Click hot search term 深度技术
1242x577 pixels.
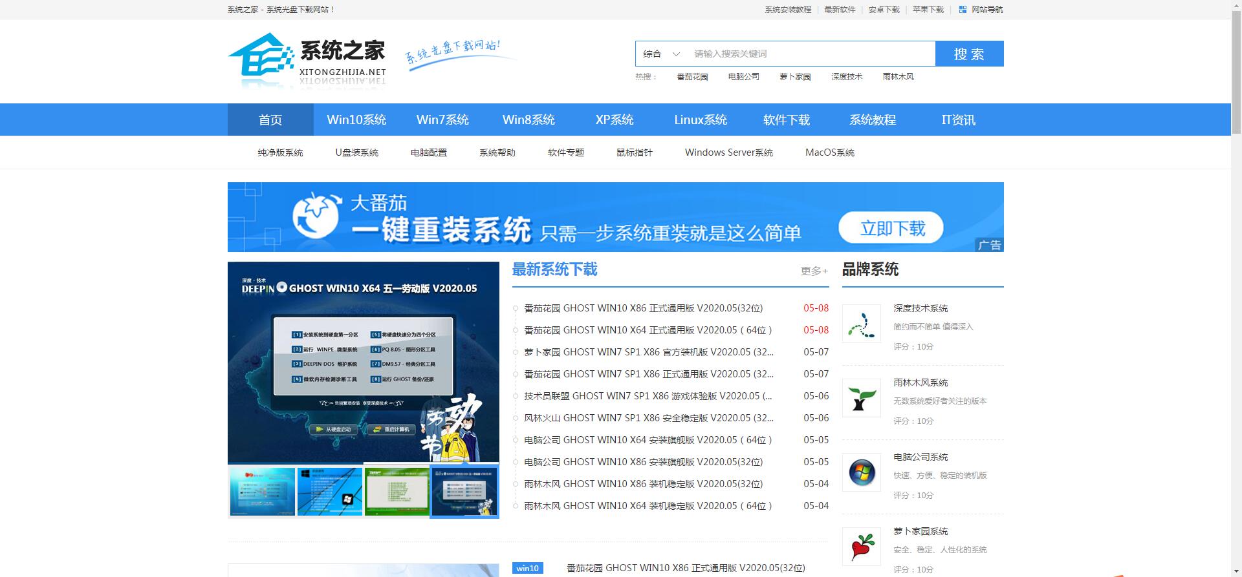(x=847, y=77)
